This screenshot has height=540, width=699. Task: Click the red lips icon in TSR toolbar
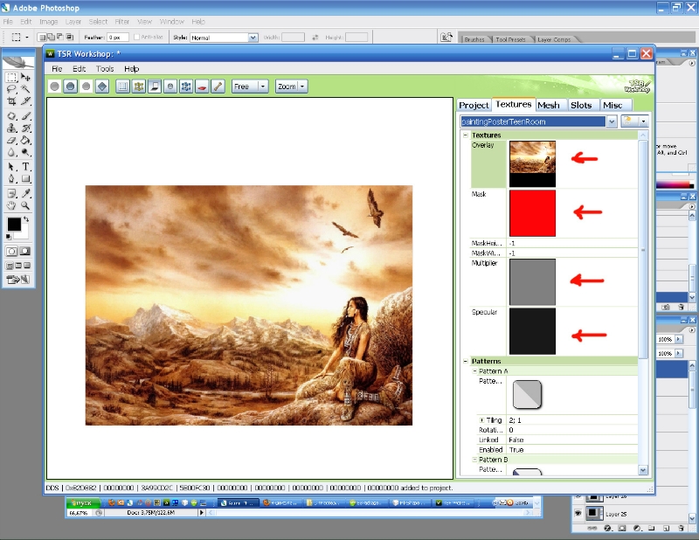[201, 87]
